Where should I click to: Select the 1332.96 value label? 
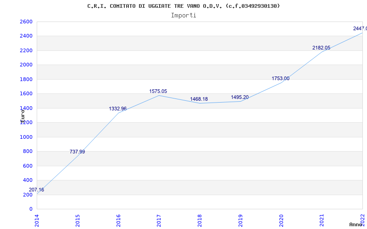click(x=118, y=109)
